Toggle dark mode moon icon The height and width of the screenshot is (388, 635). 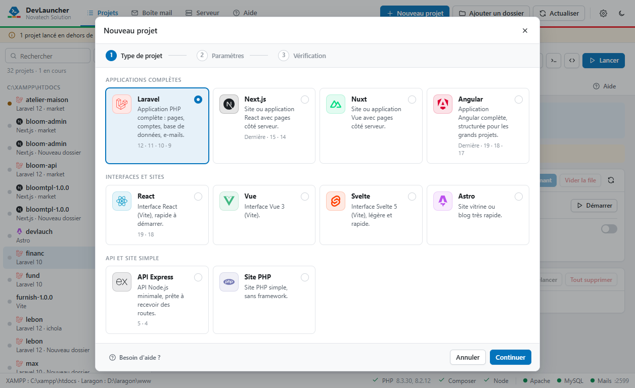click(622, 14)
